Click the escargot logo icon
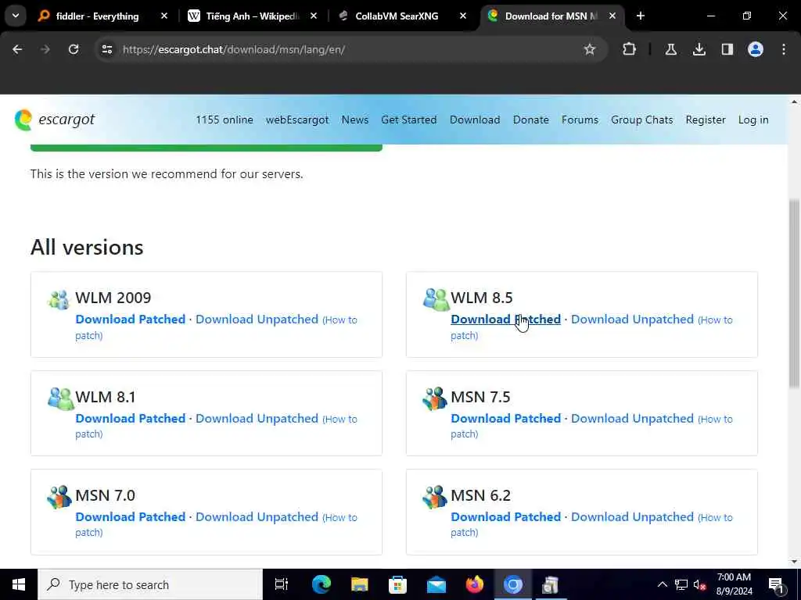The image size is (801, 600). pos(23,120)
